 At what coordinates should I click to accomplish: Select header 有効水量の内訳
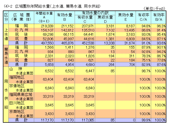pos(95,13)
